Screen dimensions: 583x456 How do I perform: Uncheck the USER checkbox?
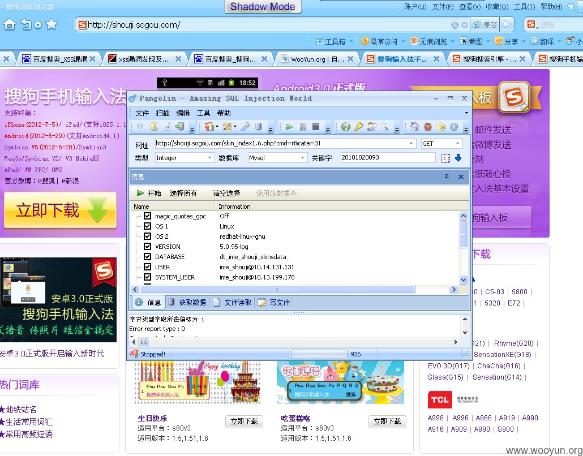148,267
